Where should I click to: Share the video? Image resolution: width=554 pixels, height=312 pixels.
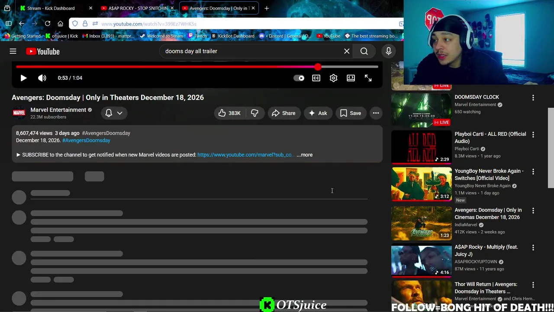(x=283, y=113)
